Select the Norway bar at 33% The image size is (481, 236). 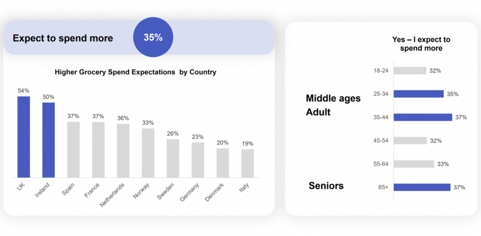point(148,153)
